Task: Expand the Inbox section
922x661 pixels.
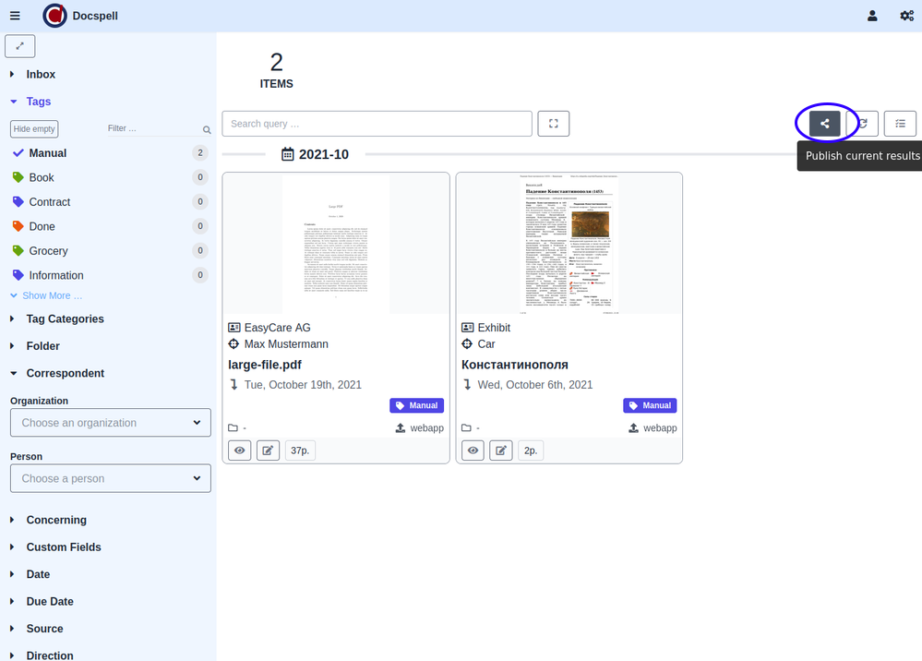Action: click(x=41, y=75)
